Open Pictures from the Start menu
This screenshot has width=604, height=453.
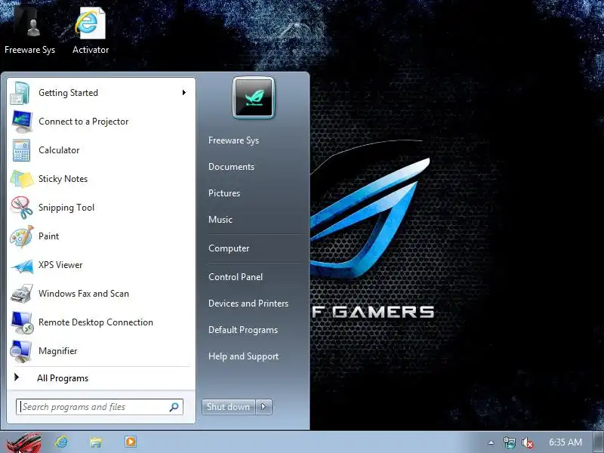pos(224,193)
